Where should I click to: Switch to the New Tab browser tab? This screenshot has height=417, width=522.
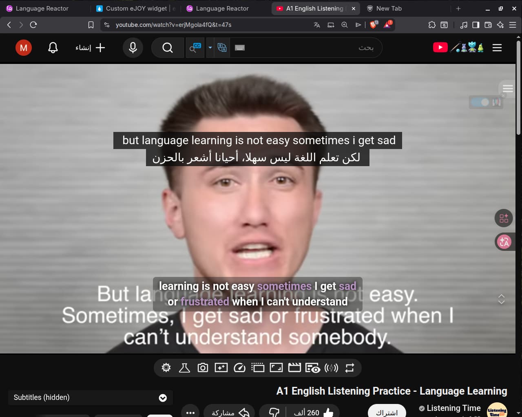(x=389, y=9)
